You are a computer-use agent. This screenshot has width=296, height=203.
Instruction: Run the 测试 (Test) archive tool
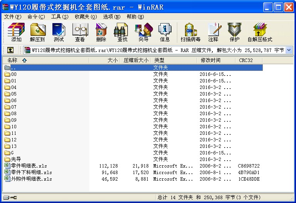[59, 32]
